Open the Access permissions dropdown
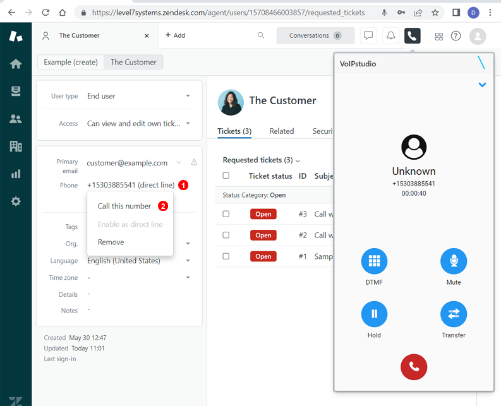 (138, 123)
